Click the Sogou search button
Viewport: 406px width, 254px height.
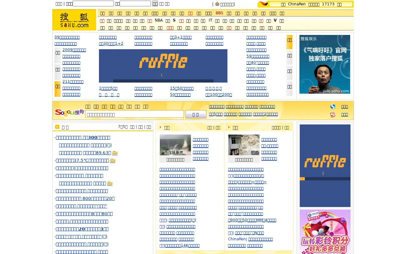tap(196, 114)
